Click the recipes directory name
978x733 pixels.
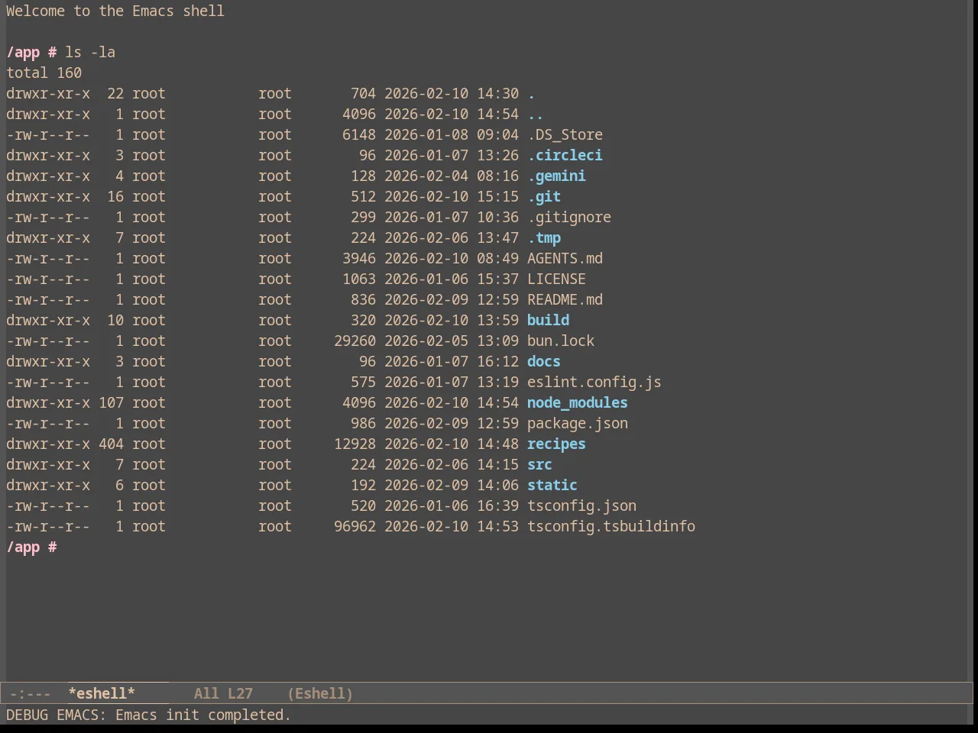556,444
